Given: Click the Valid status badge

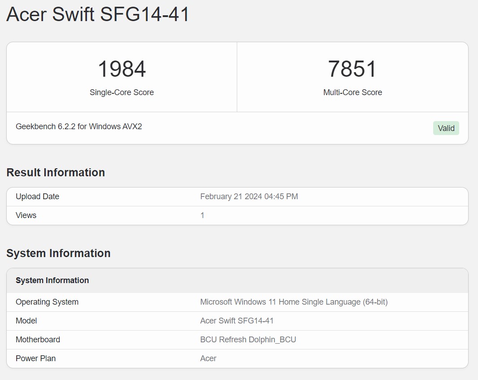Looking at the screenshot, I should (x=446, y=128).
